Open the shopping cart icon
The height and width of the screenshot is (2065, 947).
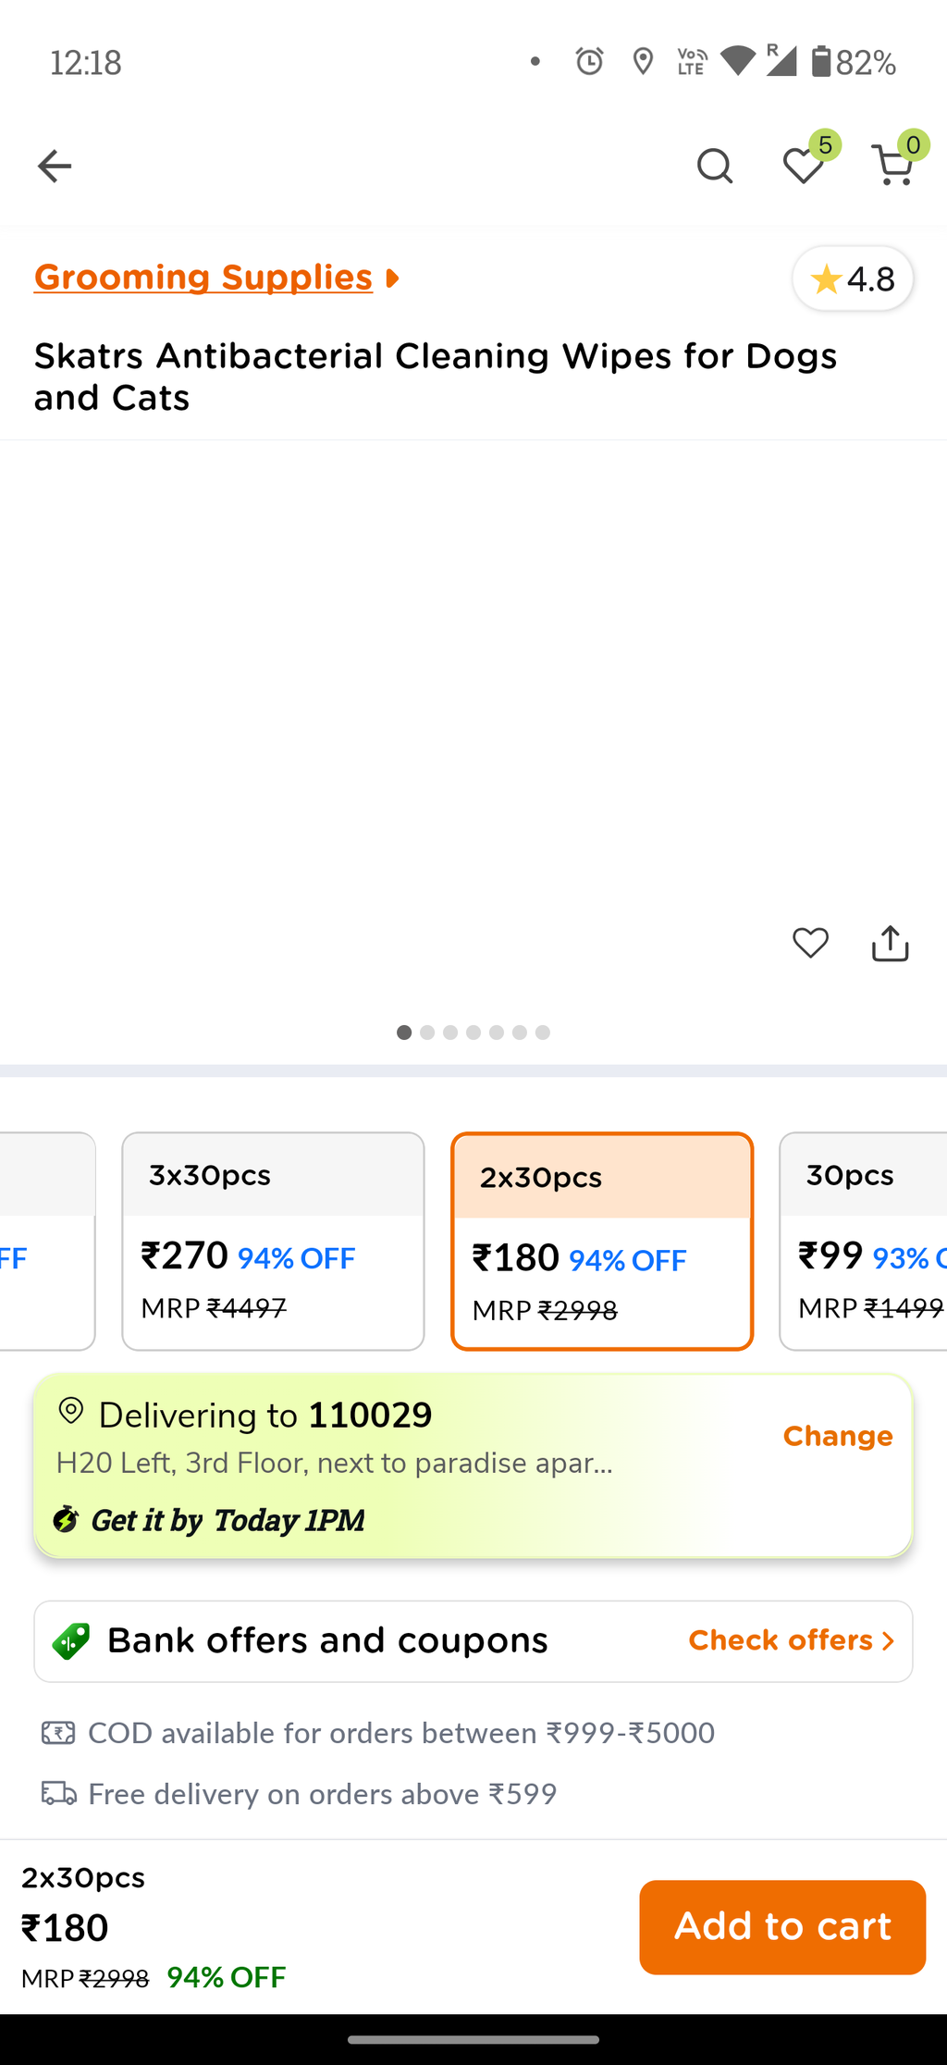pos(892,167)
